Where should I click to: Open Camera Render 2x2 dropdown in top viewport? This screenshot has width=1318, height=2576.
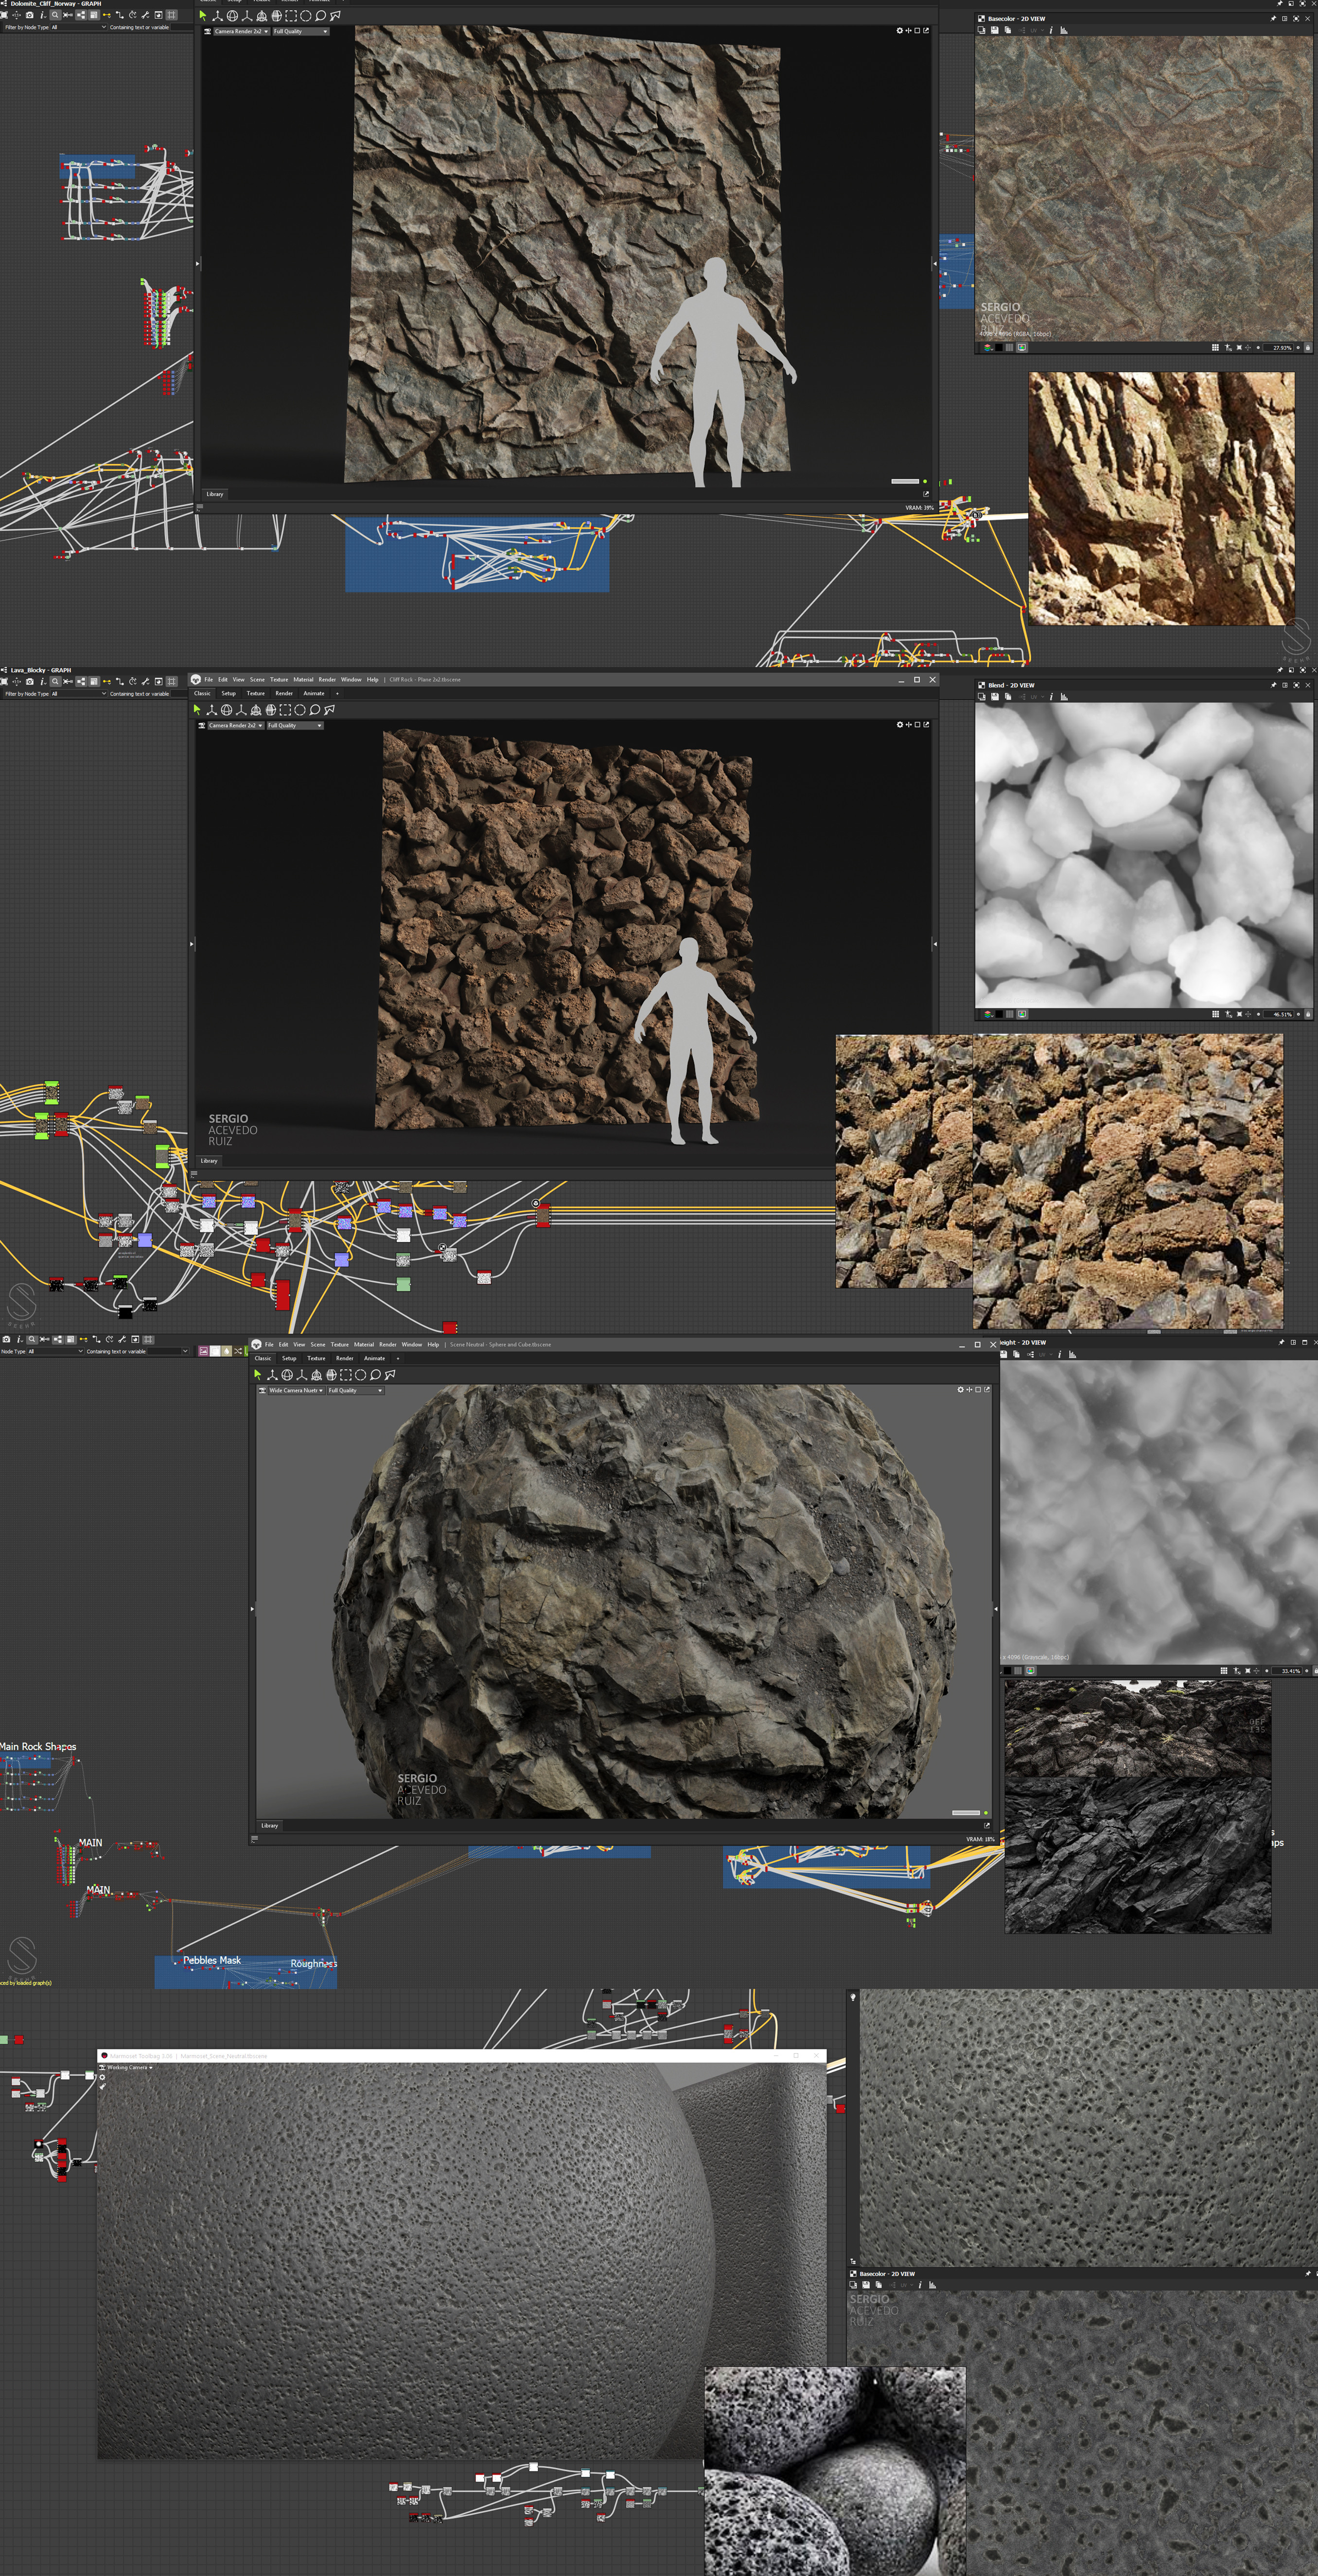pos(241,31)
